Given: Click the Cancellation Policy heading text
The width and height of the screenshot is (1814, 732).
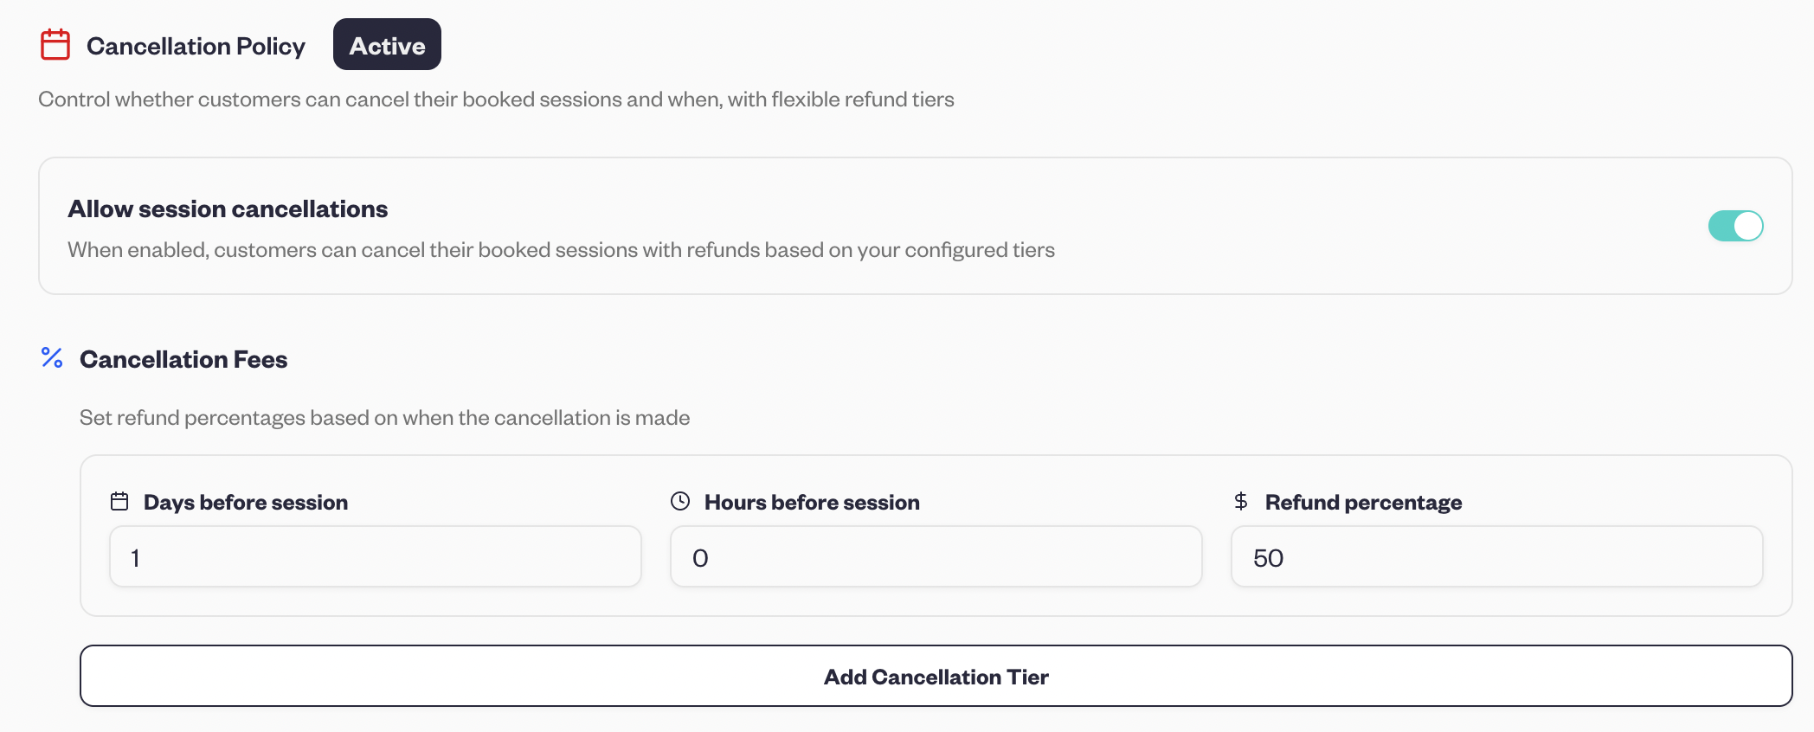Looking at the screenshot, I should 196,46.
